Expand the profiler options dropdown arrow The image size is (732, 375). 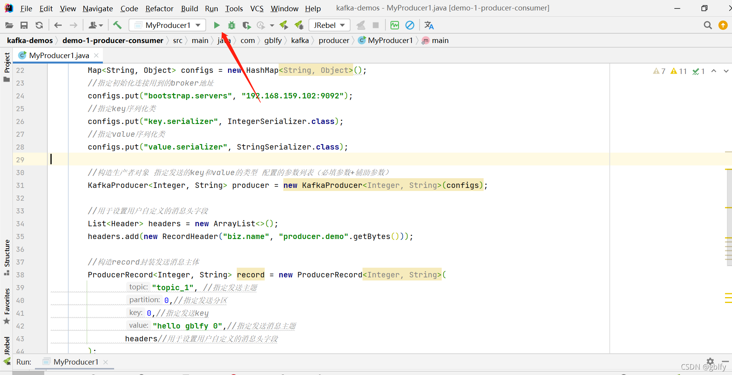click(x=272, y=26)
